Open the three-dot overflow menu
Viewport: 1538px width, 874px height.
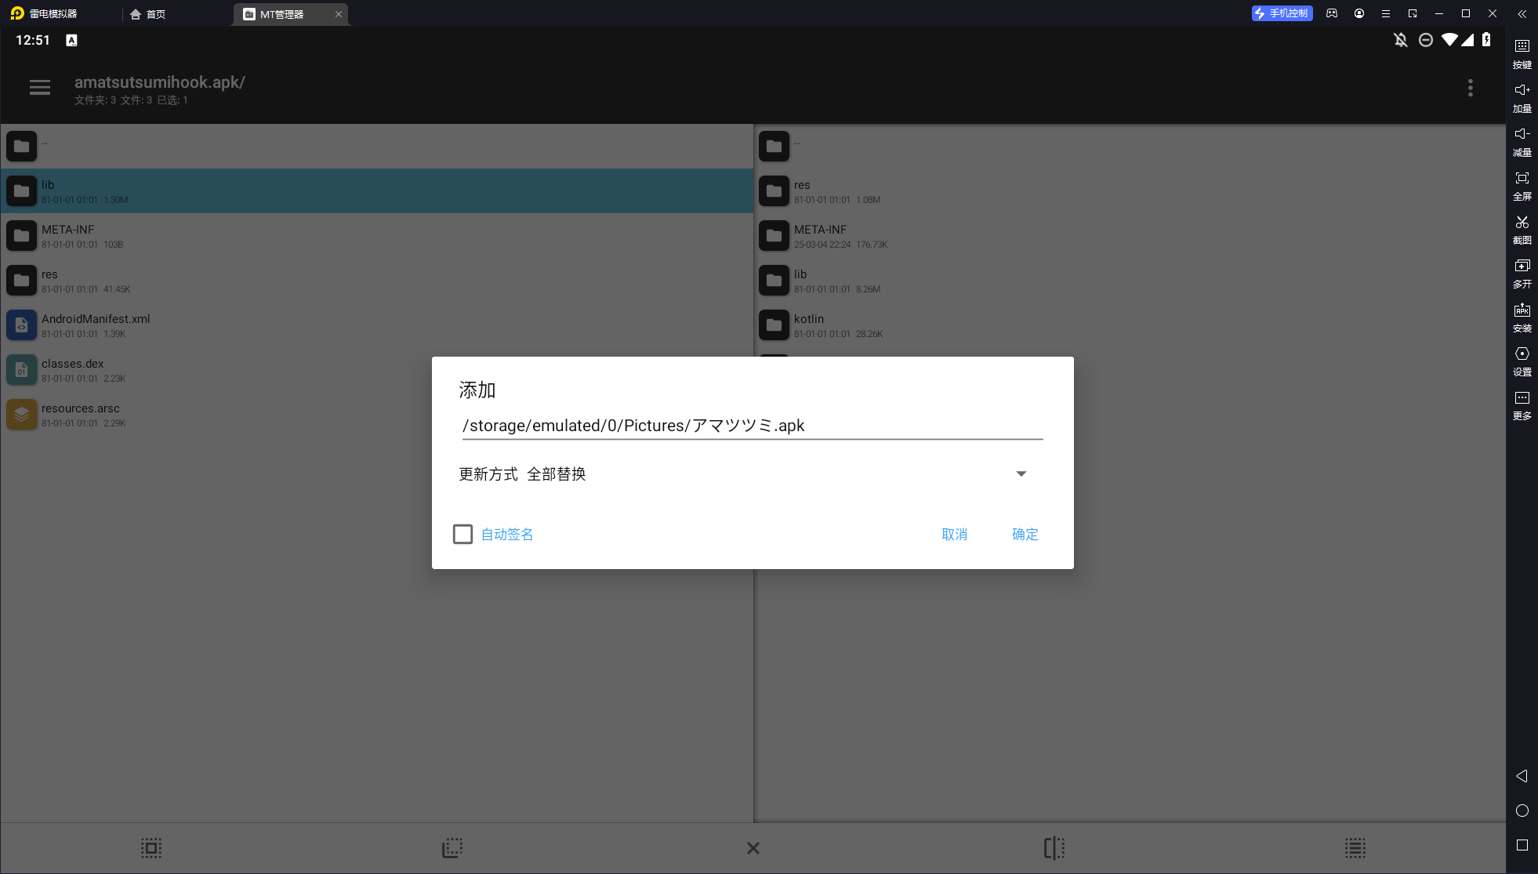1470,88
